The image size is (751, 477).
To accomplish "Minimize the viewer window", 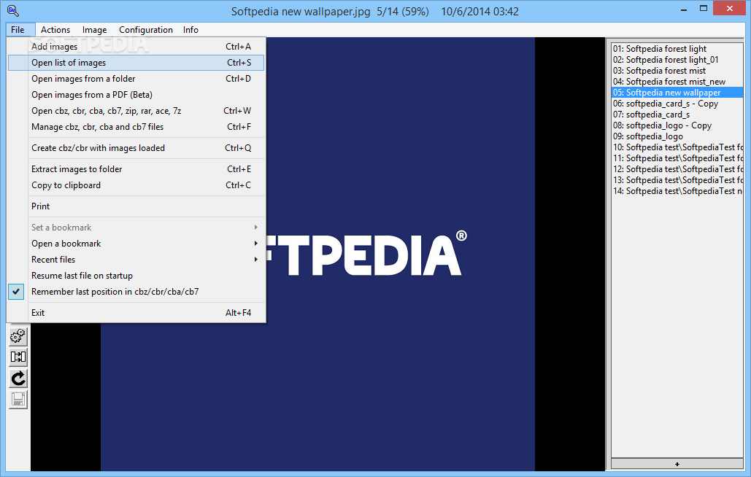I will (684, 9).
